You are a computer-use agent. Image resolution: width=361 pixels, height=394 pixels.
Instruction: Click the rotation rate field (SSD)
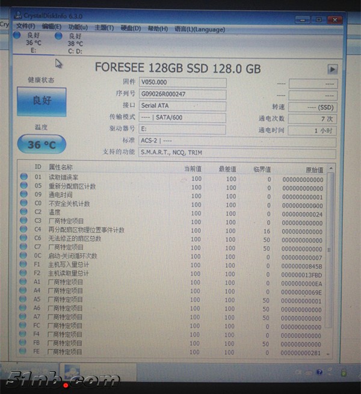pyautogui.click(x=312, y=107)
